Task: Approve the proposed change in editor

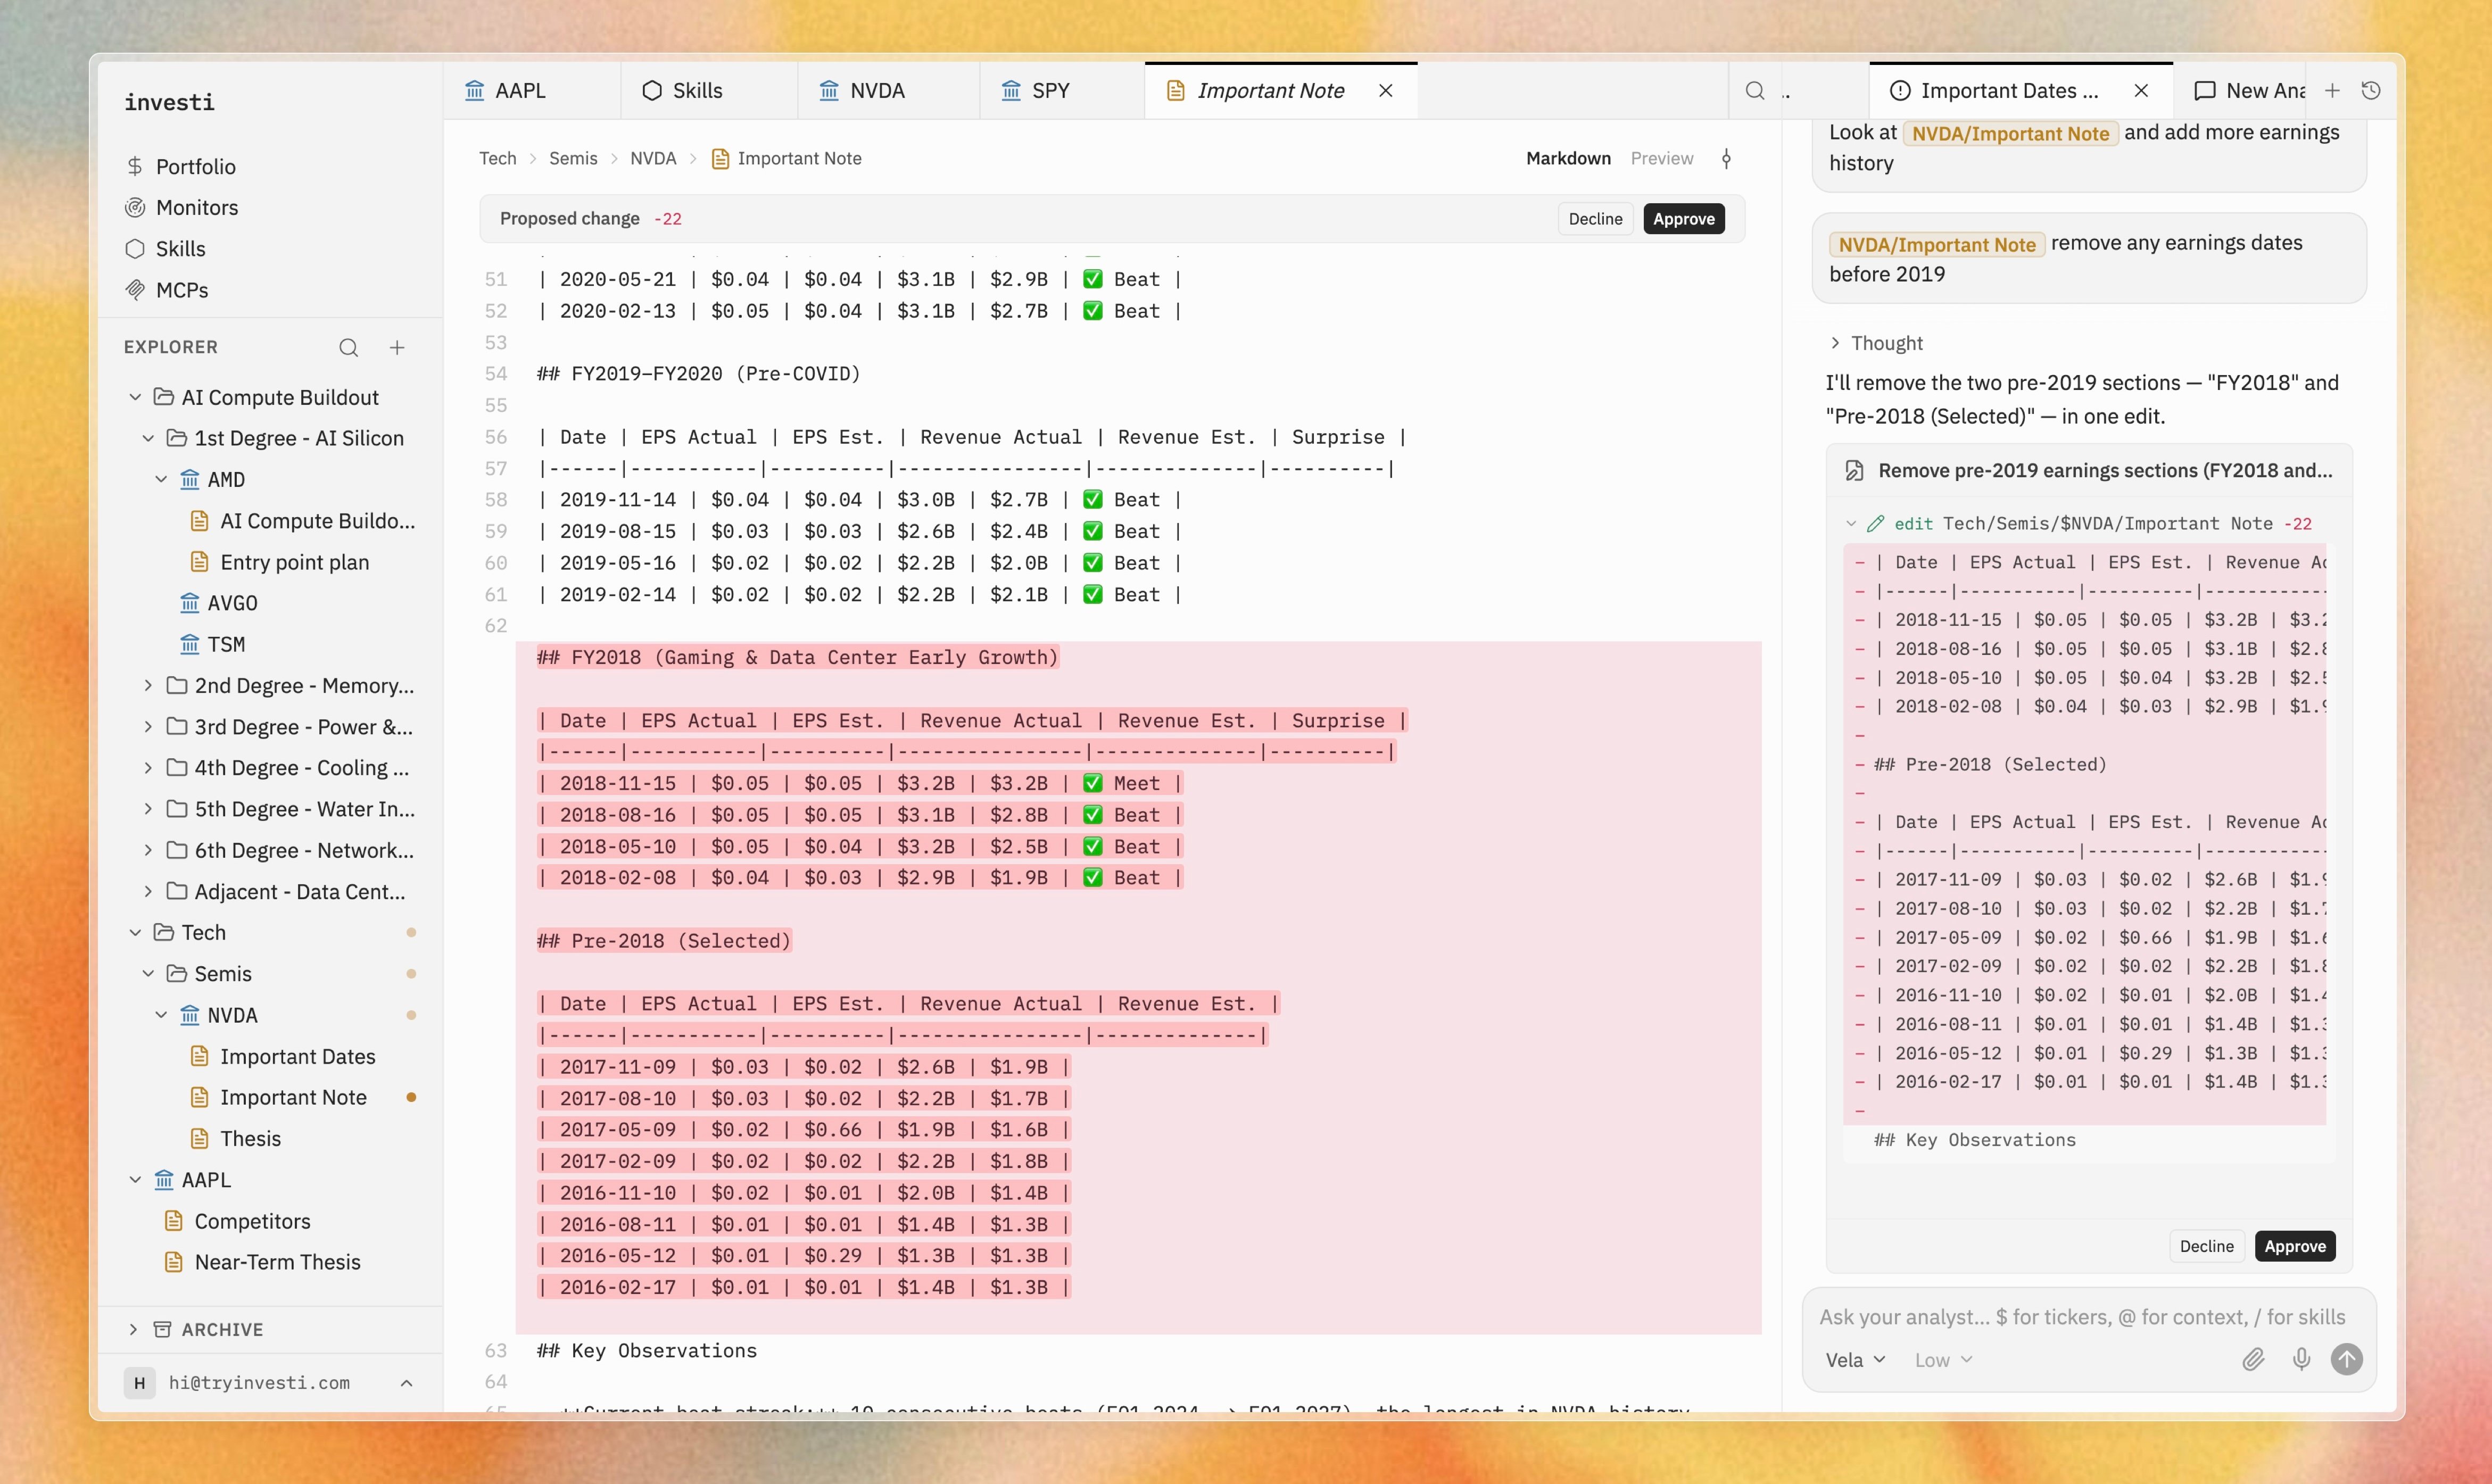Action: click(1683, 219)
